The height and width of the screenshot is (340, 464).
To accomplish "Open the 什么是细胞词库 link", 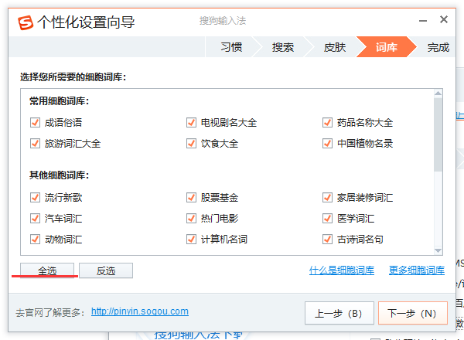I will click(342, 270).
